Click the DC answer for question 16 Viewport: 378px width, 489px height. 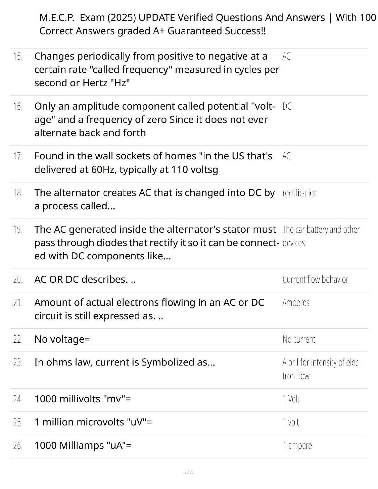(287, 107)
